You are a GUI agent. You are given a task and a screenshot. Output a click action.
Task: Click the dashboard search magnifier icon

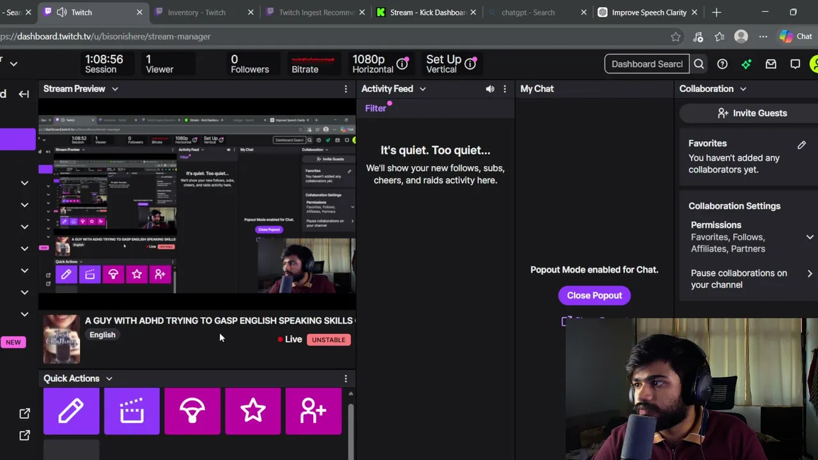699,64
